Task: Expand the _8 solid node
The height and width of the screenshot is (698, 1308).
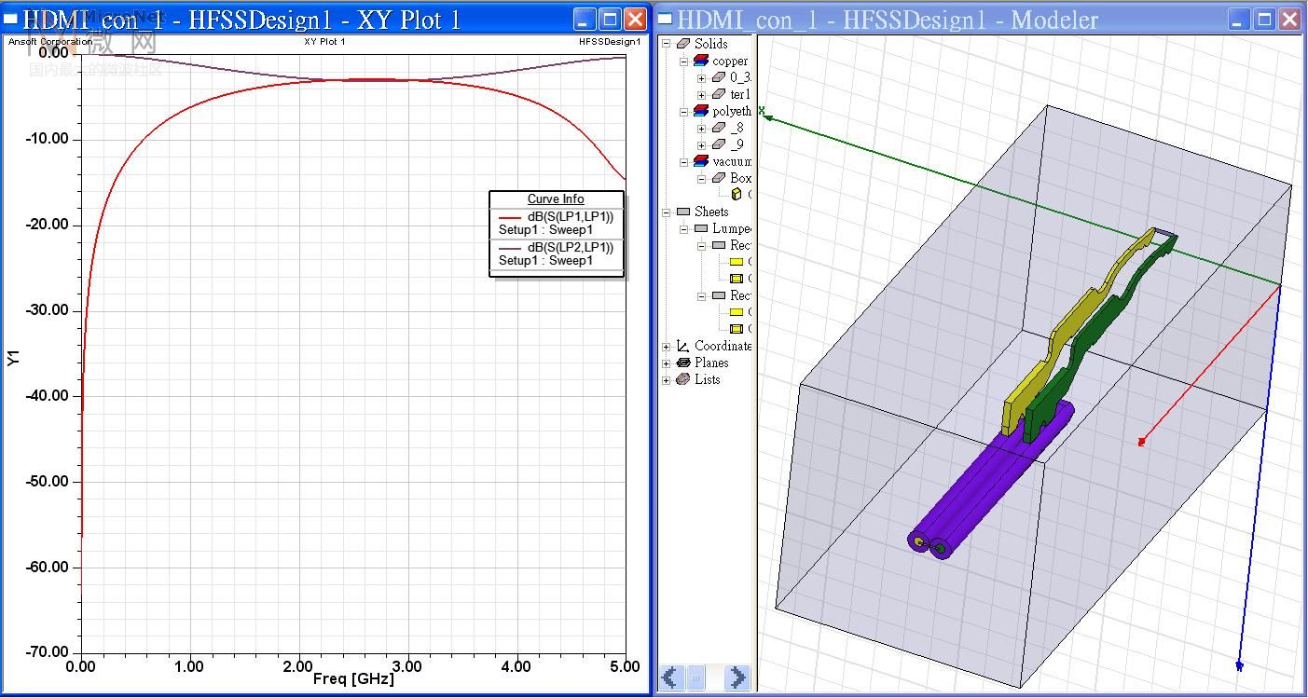Action: pyautogui.click(x=701, y=129)
